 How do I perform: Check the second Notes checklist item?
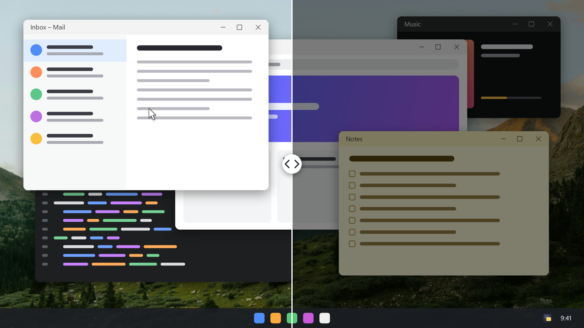352,185
